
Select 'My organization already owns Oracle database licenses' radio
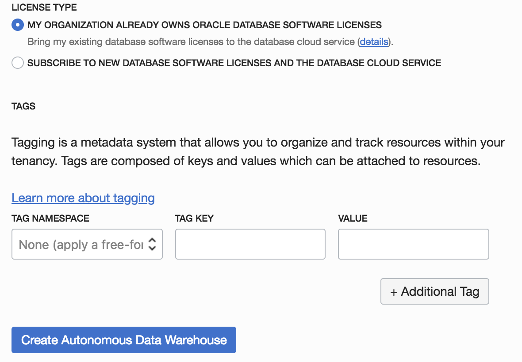18,25
